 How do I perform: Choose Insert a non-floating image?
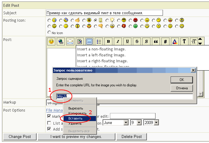[x=101, y=49]
